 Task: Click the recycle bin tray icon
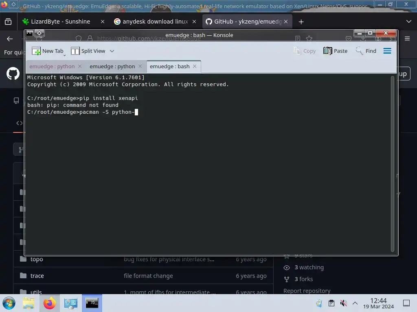click(x=319, y=303)
